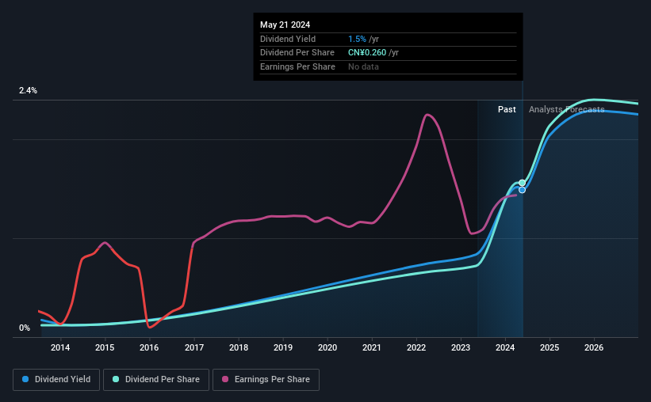Screen dimensions: 651x402
Task: Click the 2.4% y-axis label
Action: pos(28,90)
